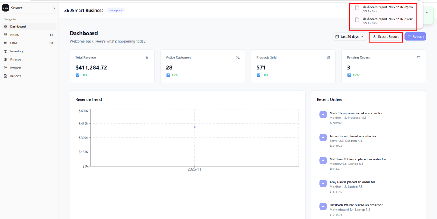Select Mark Thompson's recent order entry
The height and width of the screenshot is (219, 437).
point(355,113)
